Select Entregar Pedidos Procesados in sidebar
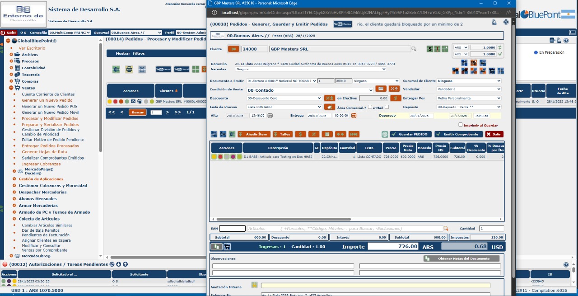Viewport: 578px width, 296px height. click(x=50, y=146)
